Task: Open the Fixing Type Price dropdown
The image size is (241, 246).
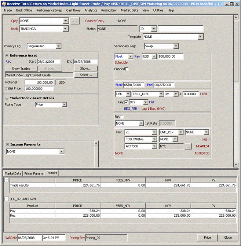Action: click(64, 104)
